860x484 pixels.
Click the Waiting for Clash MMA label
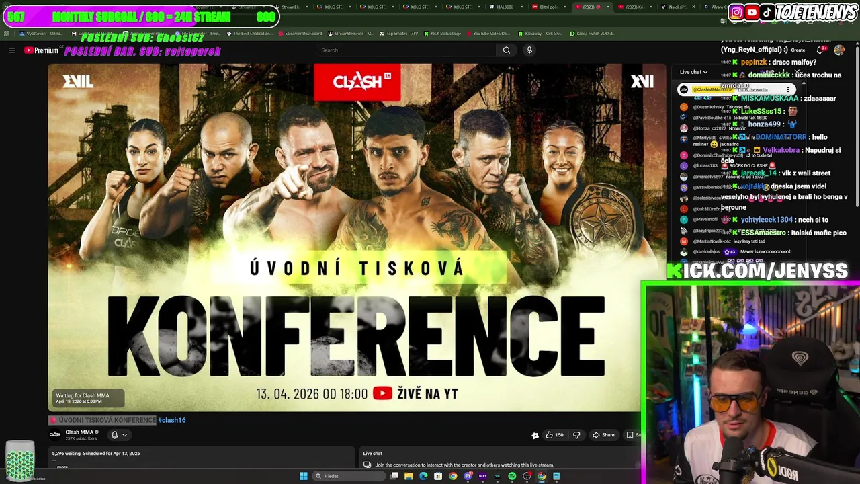[83, 395]
